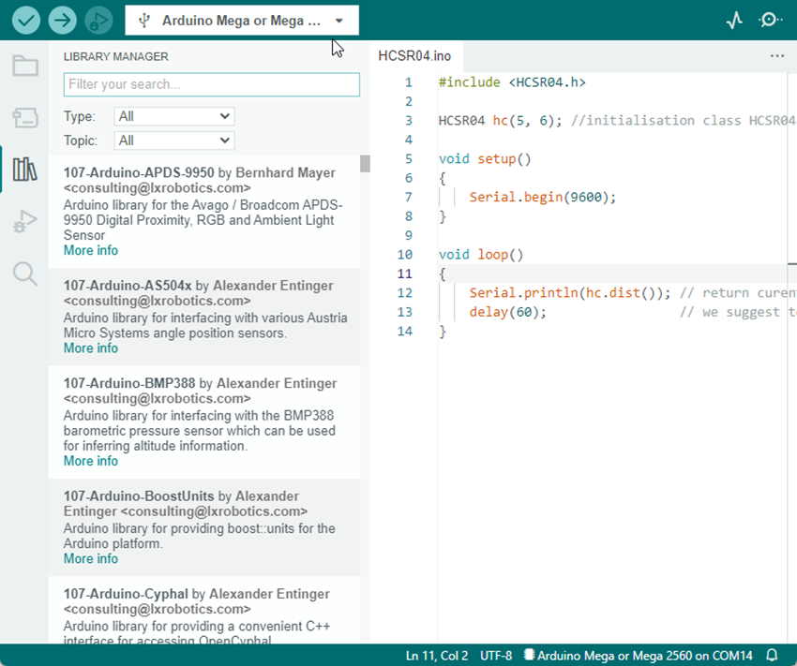
Task: Click the Type: label
Action: [80, 116]
